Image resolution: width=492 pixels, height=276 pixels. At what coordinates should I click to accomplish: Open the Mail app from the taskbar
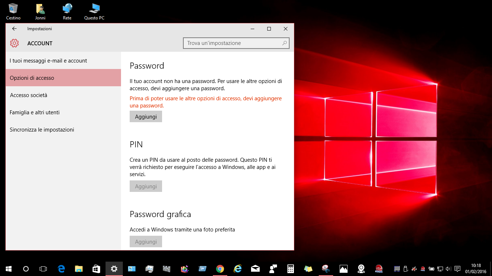pyautogui.click(x=255, y=268)
